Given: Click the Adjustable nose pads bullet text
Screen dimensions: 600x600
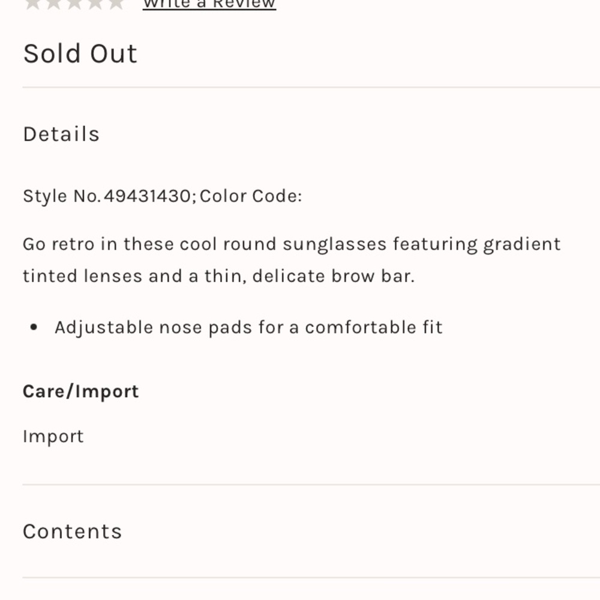Looking at the screenshot, I should point(249,328).
